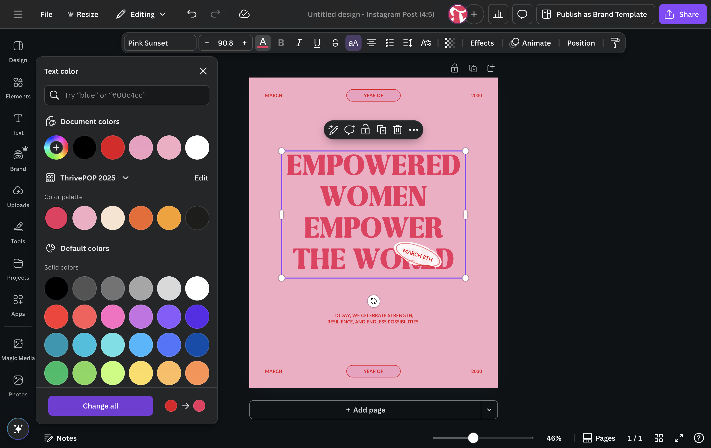Open the Elements sidebar panel
Viewport: 711px width, 448px height.
pos(18,88)
